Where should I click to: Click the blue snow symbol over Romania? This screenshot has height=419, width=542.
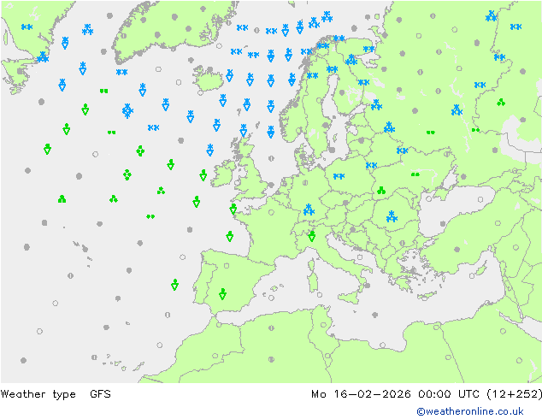click(392, 216)
